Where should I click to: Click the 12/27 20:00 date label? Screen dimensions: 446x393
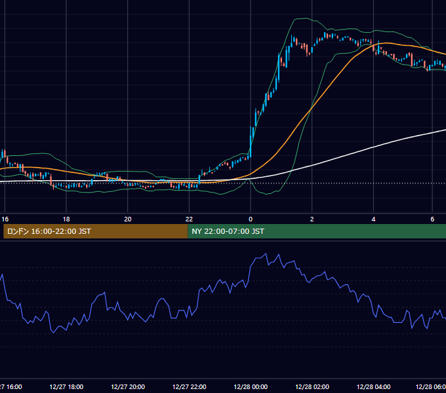tap(128, 386)
